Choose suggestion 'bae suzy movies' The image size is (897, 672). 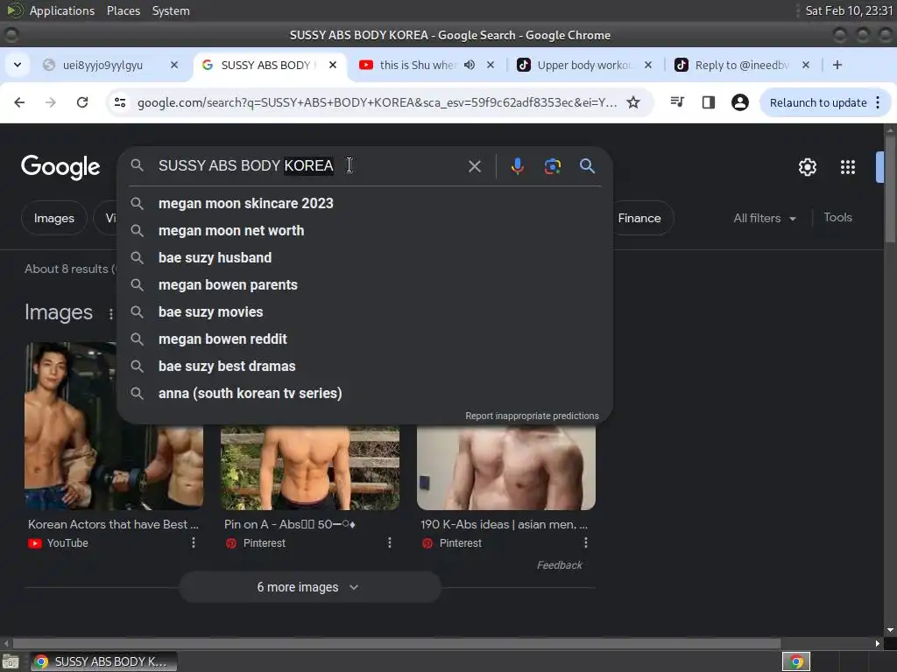coord(364,312)
